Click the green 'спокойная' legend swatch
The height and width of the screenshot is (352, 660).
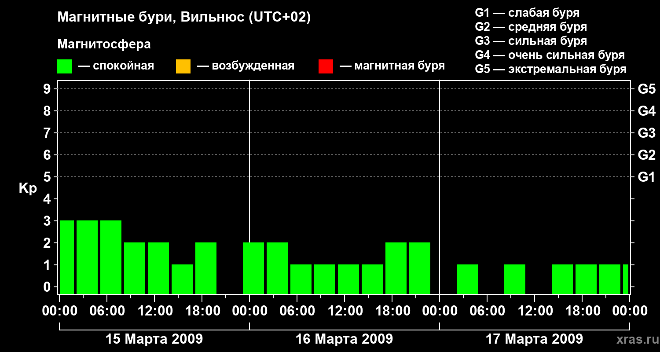point(65,66)
